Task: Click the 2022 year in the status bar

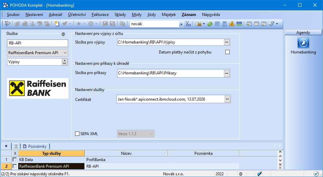Action: pos(220,174)
